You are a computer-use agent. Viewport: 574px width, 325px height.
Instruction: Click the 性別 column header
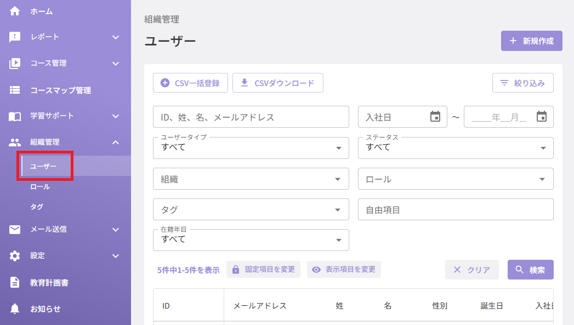pyautogui.click(x=440, y=306)
